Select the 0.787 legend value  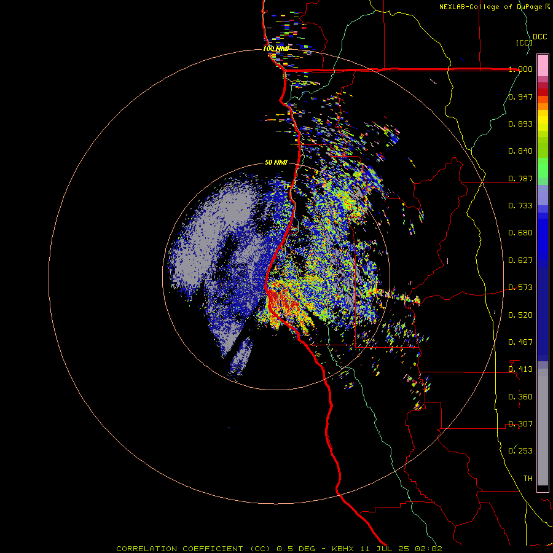tap(520, 178)
